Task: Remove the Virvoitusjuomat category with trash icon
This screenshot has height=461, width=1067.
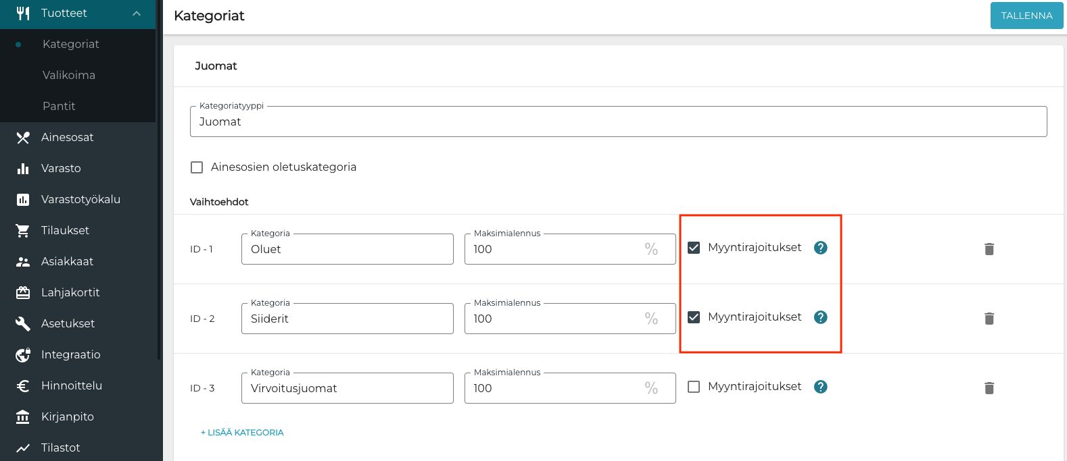Action: [989, 388]
